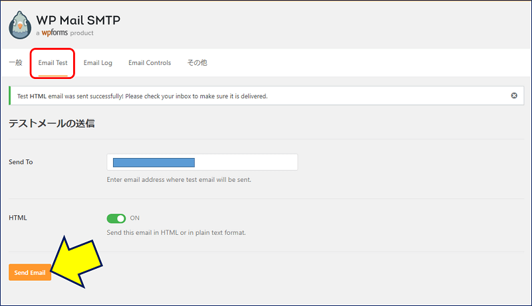
Task: Click the 'Enter email address where test email' hint
Action: coord(179,180)
